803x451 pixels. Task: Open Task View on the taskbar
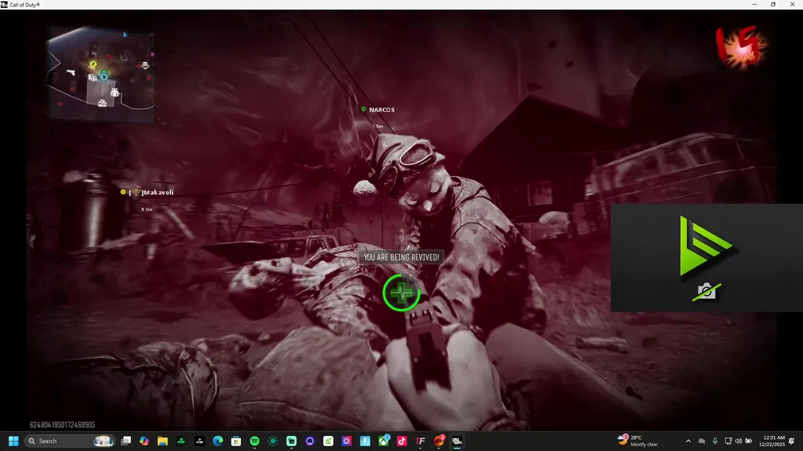tap(125, 441)
